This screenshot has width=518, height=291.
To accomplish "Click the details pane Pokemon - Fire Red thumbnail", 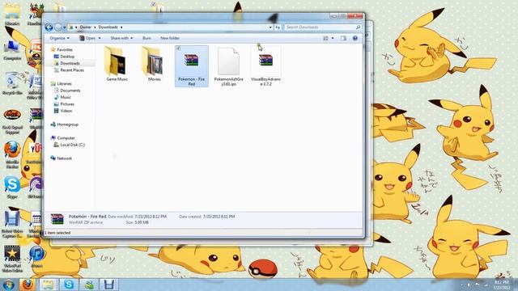I will 57,219.
